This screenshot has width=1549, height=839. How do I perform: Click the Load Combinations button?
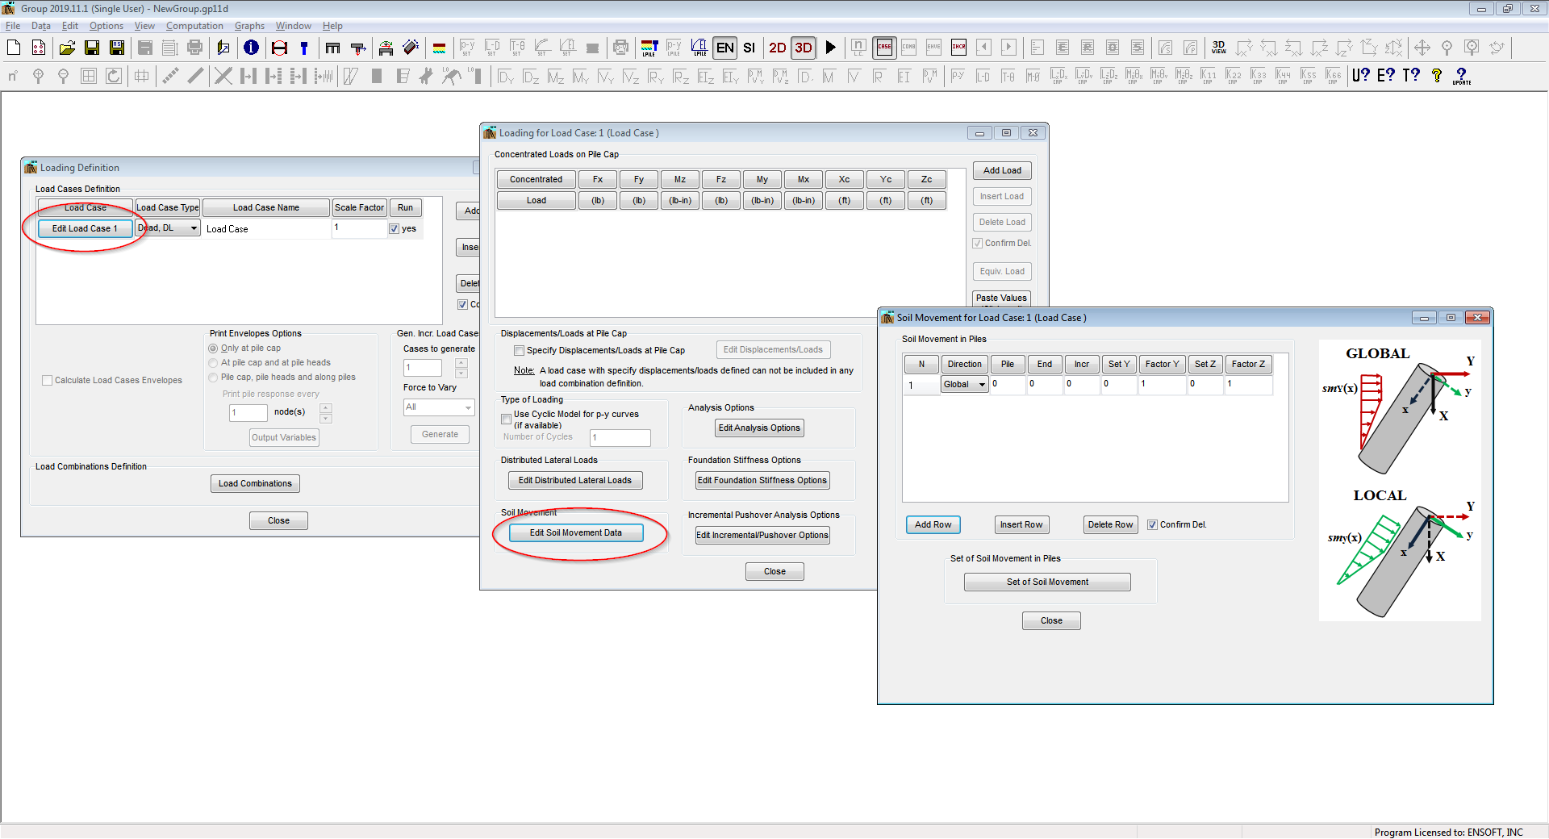coord(255,483)
